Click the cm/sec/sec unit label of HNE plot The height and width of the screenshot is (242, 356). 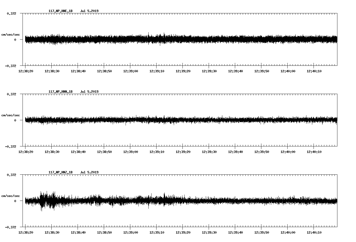10,35
